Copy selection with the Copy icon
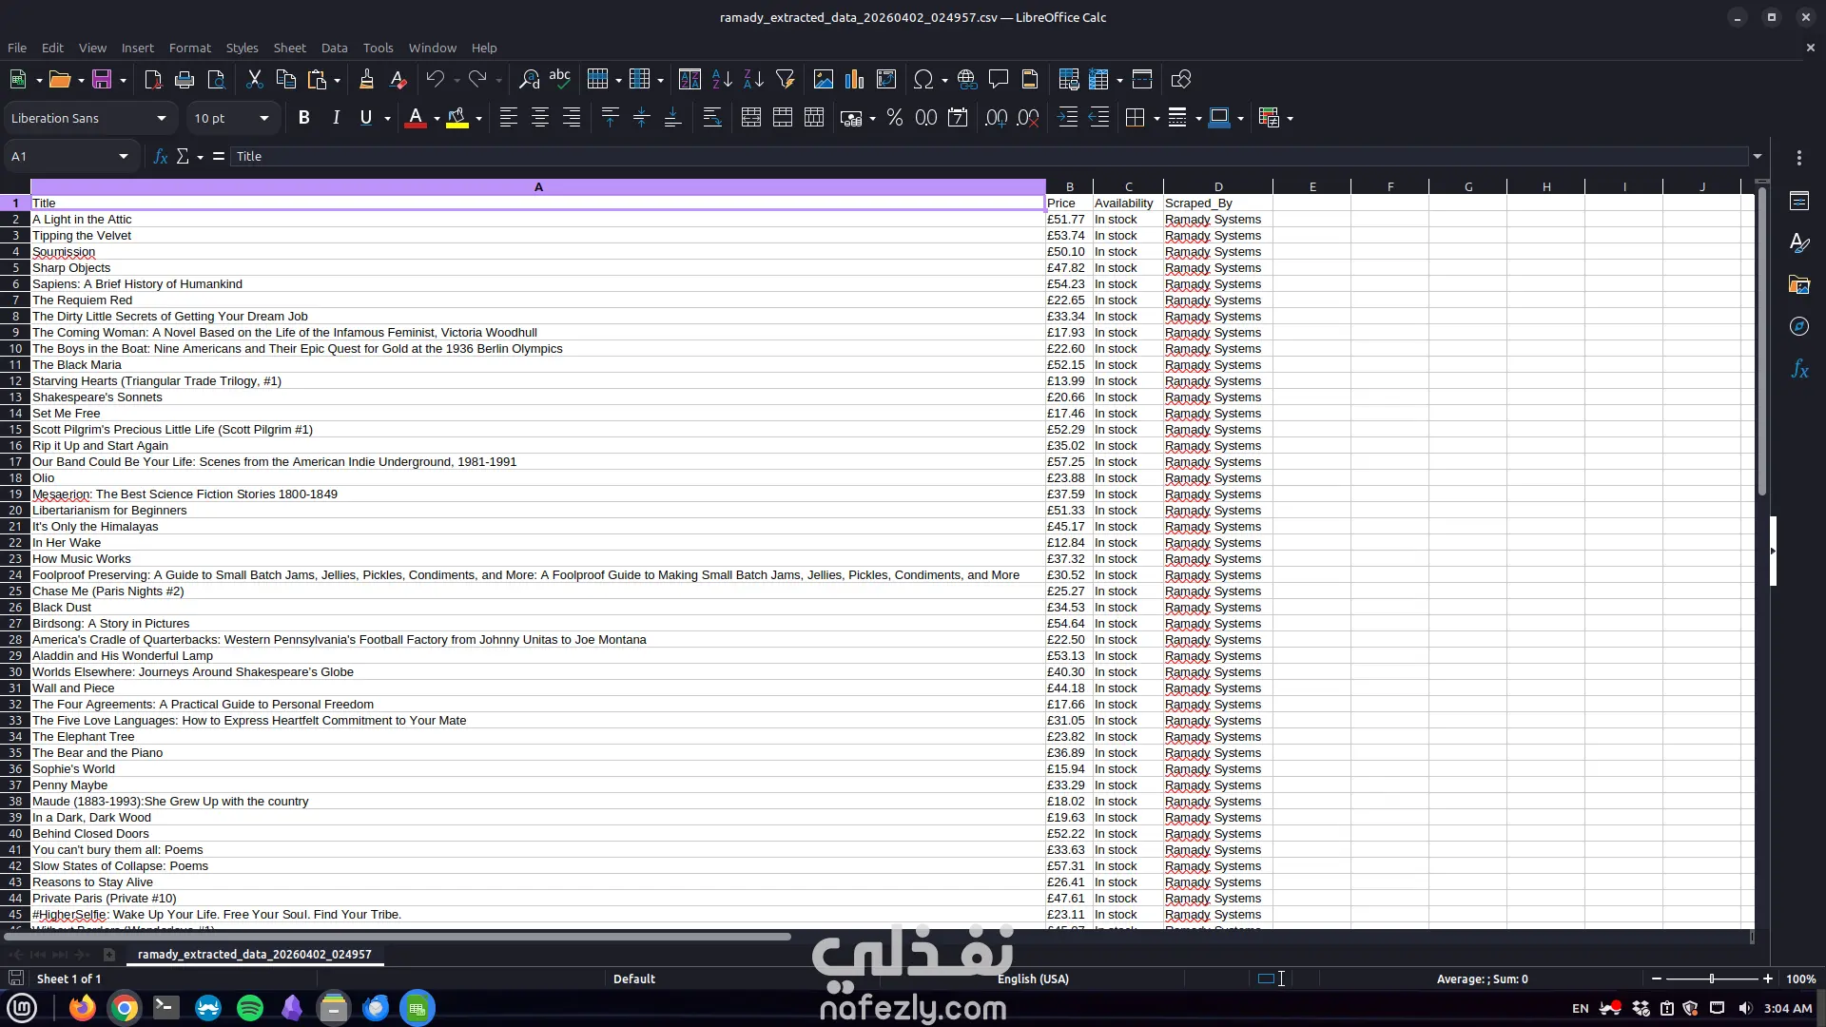Viewport: 1826px width, 1027px height. tap(285, 80)
